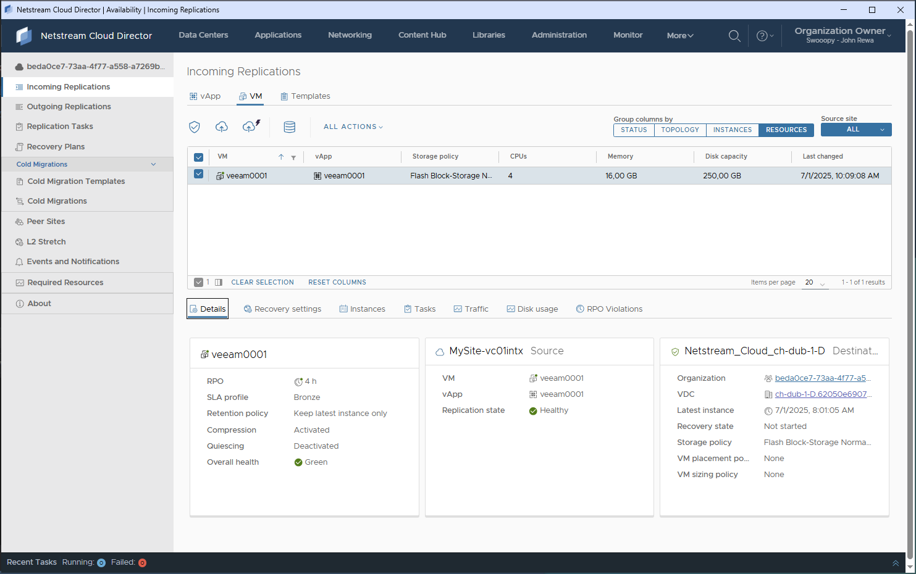This screenshot has height=574, width=916.
Task: Group columns by TOPOLOGY
Action: click(x=680, y=130)
